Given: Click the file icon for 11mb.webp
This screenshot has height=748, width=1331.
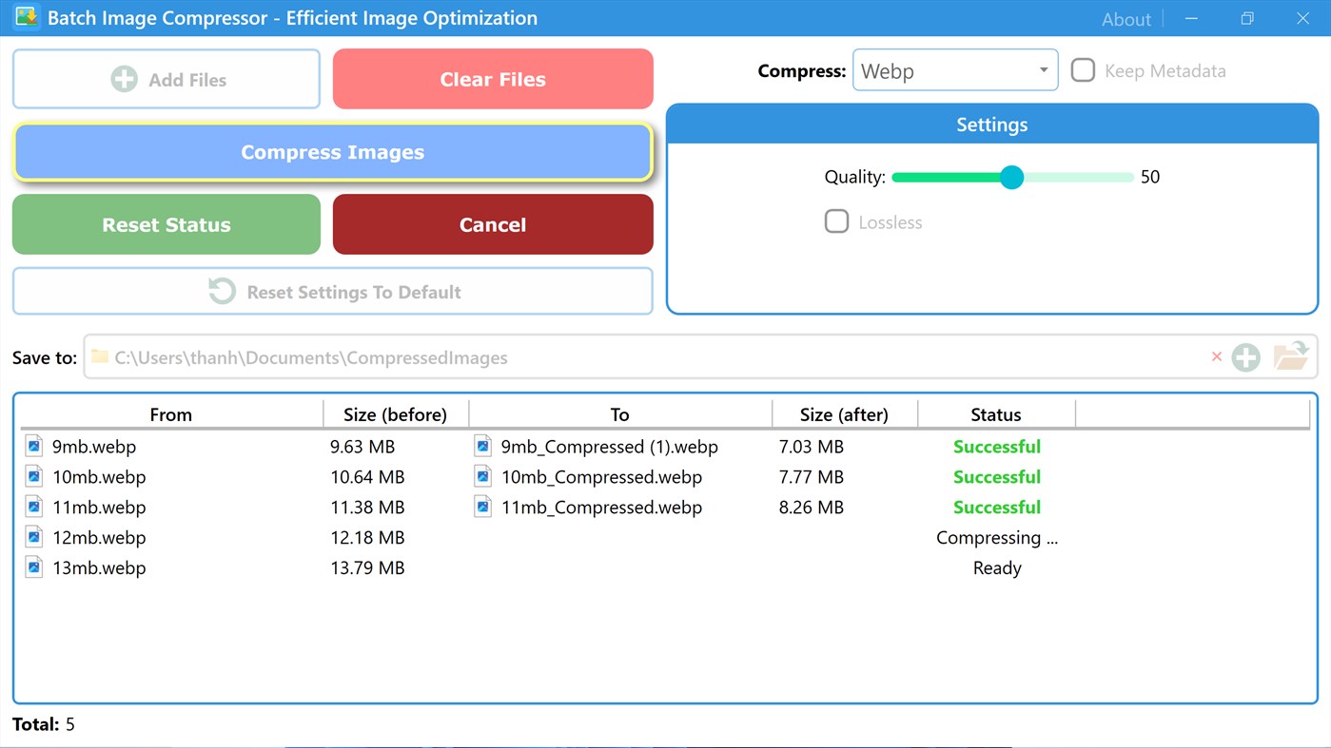Looking at the screenshot, I should (34, 507).
